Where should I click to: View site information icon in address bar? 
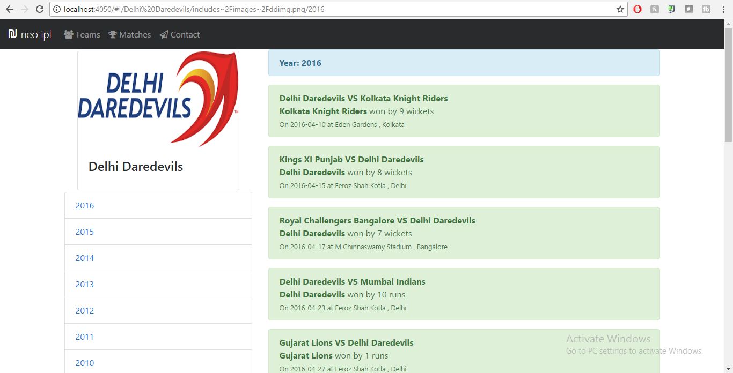(57, 9)
